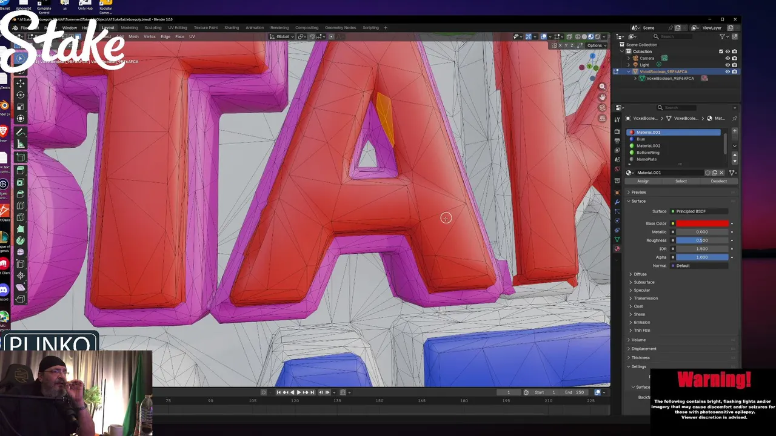Select the Rotate tool in left toolbar
Screen dimensions: 776x436
[21, 95]
